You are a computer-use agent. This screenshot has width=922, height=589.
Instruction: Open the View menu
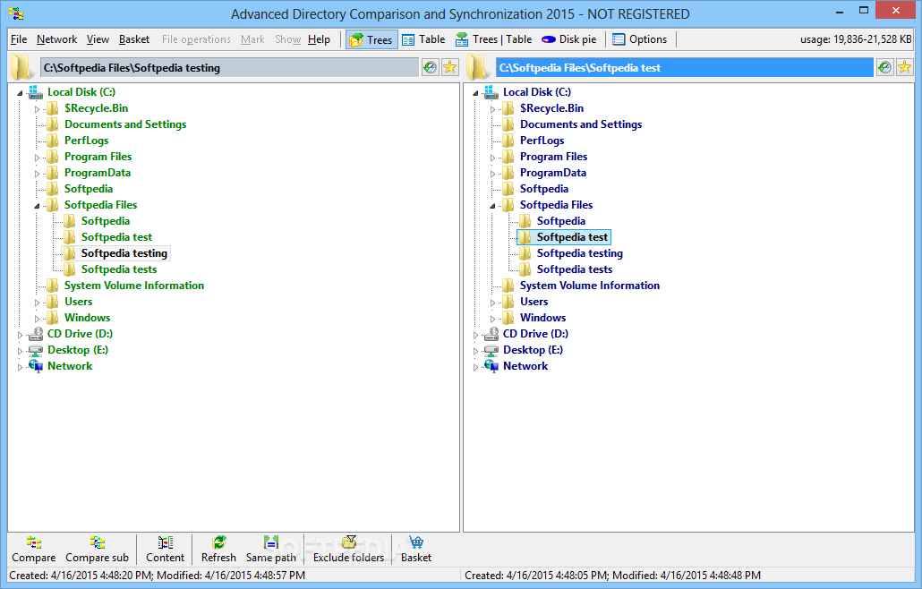tap(98, 39)
